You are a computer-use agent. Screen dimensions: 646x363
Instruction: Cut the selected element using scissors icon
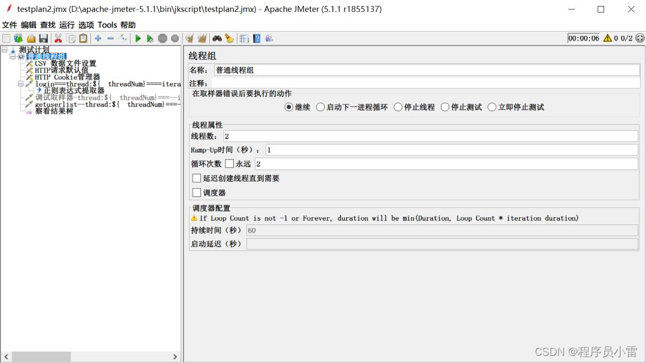point(58,38)
